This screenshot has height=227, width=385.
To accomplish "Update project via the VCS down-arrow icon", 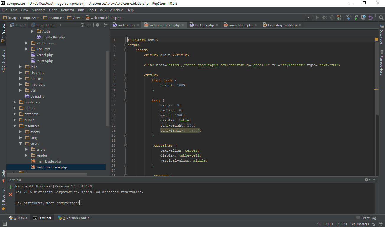I will [348, 17].
